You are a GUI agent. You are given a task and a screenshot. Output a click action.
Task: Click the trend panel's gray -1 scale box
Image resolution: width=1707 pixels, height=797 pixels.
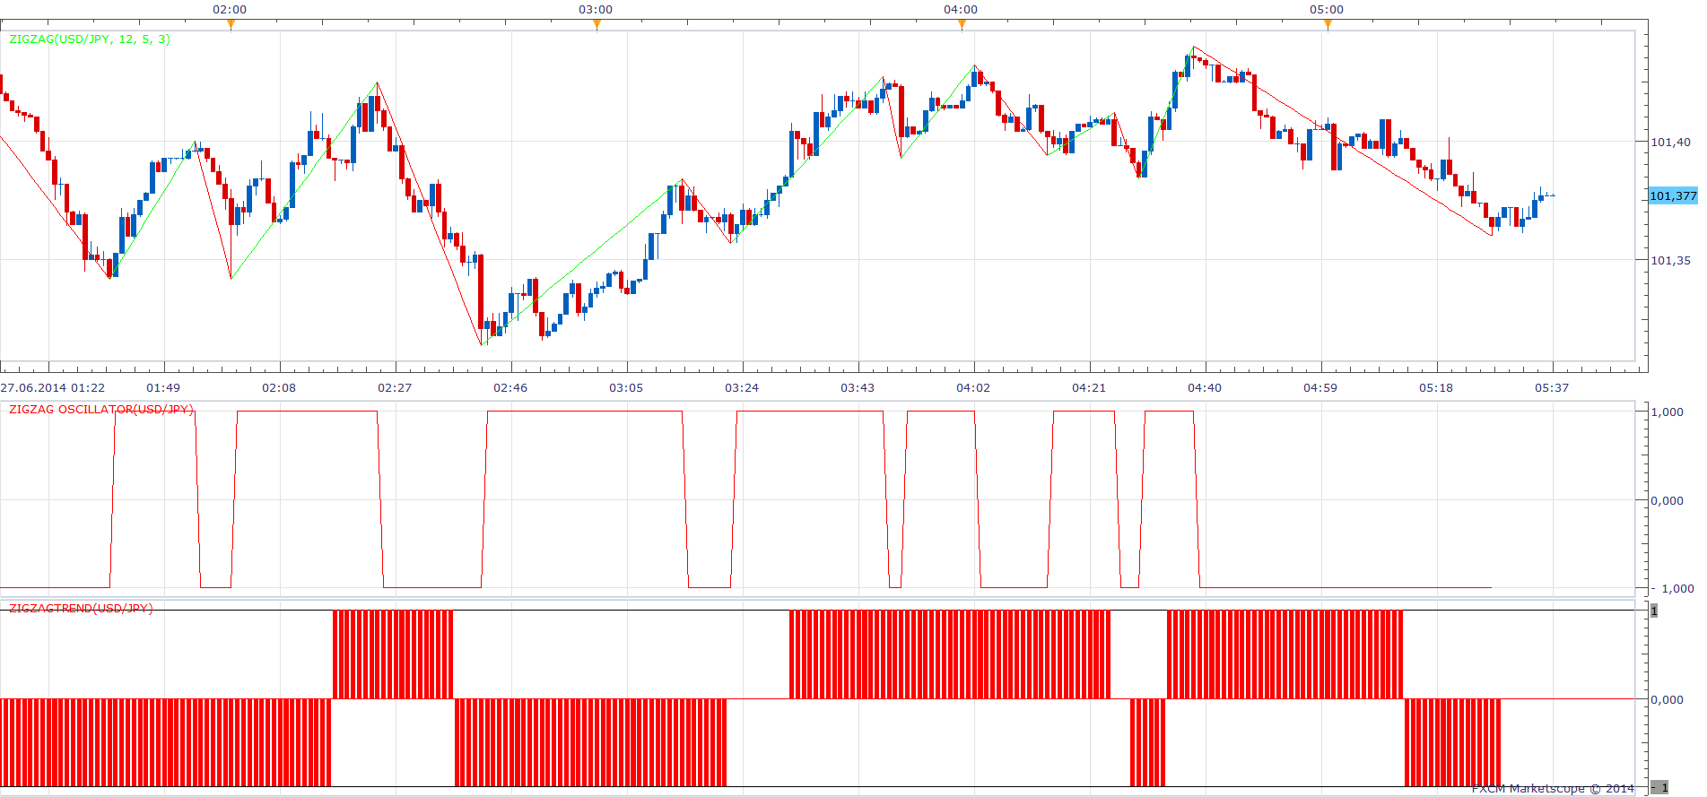click(x=1660, y=787)
